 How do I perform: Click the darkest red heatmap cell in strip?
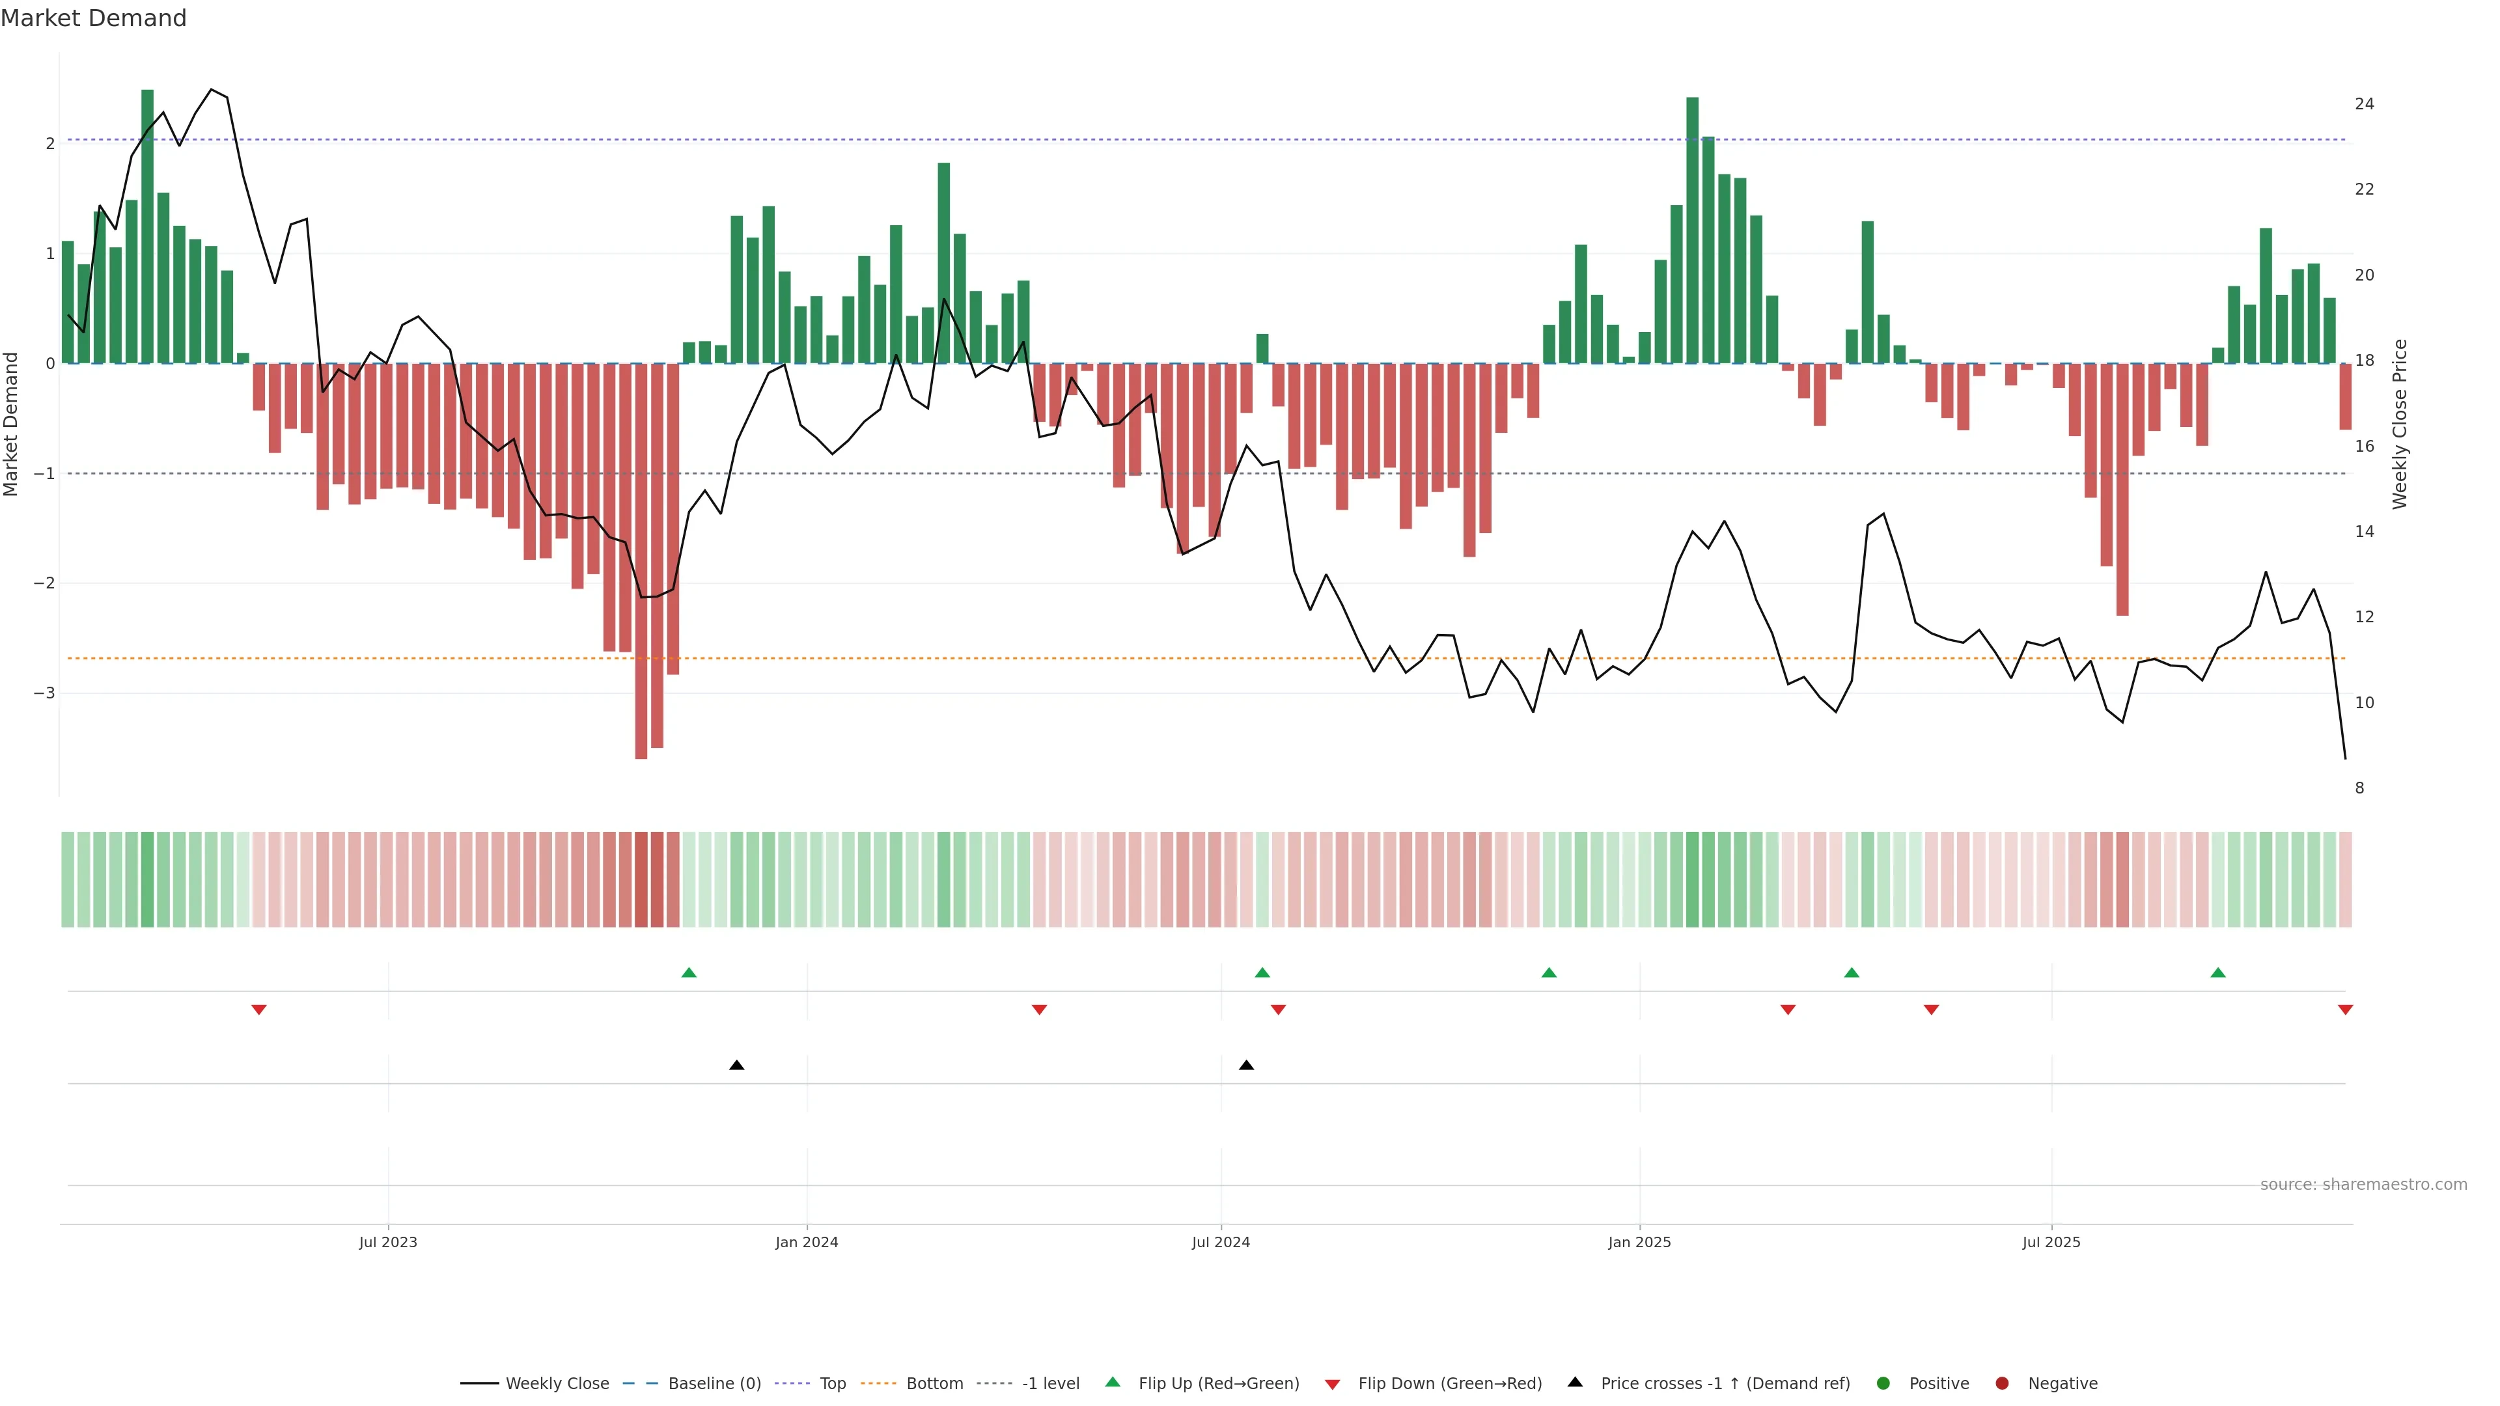pos(641,879)
